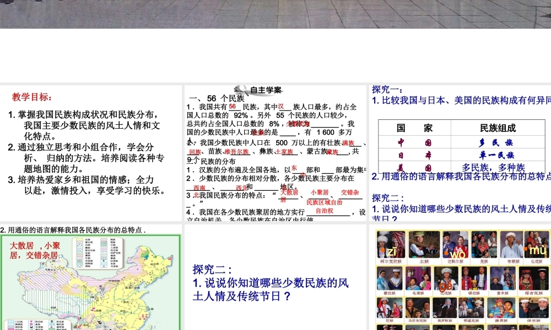Screen dimensions: 551x330
Task: Click the small 探究二: heading in the 探究一 slide
Action: pyautogui.click(x=388, y=198)
